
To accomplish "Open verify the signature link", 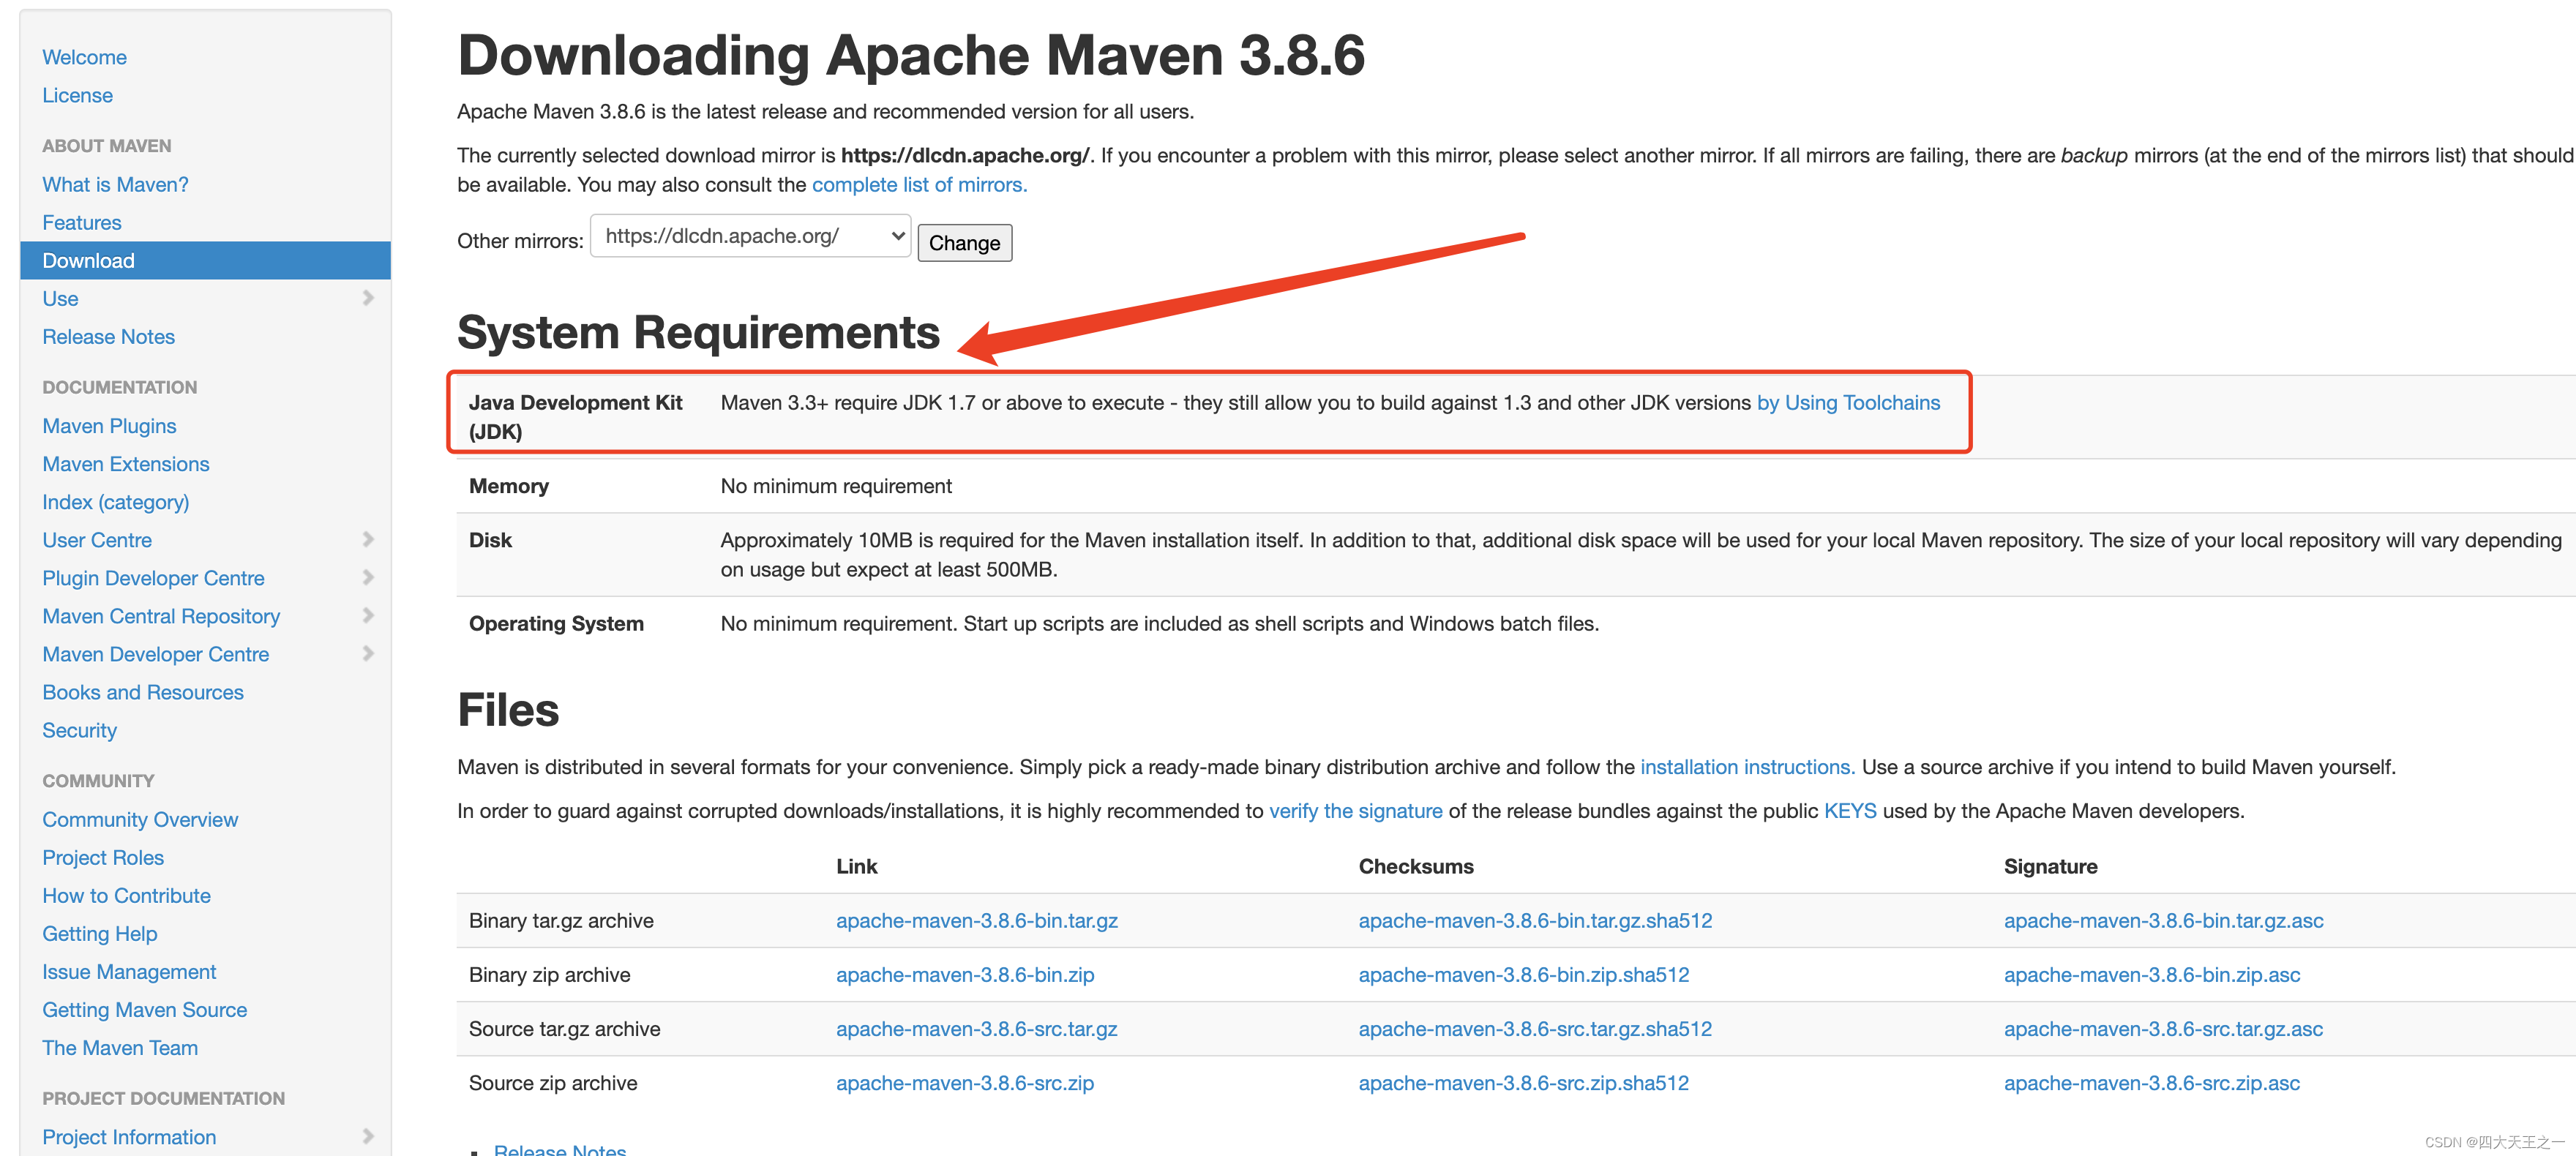I will [1355, 811].
